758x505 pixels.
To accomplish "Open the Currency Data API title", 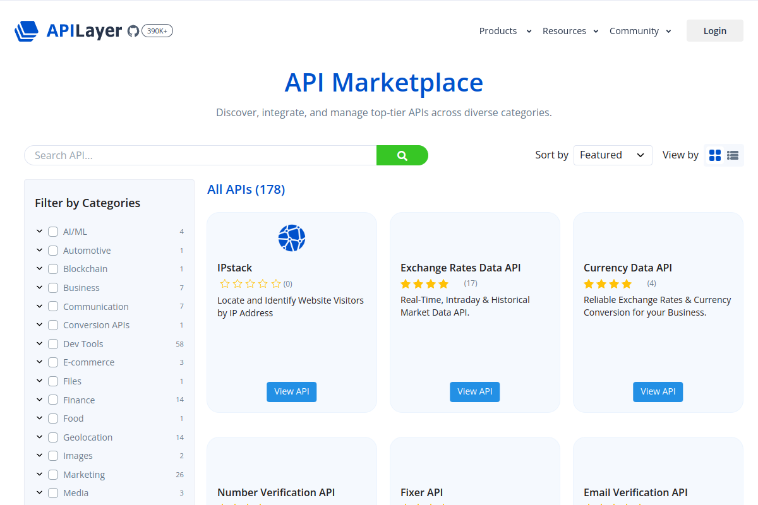I will coord(628,268).
